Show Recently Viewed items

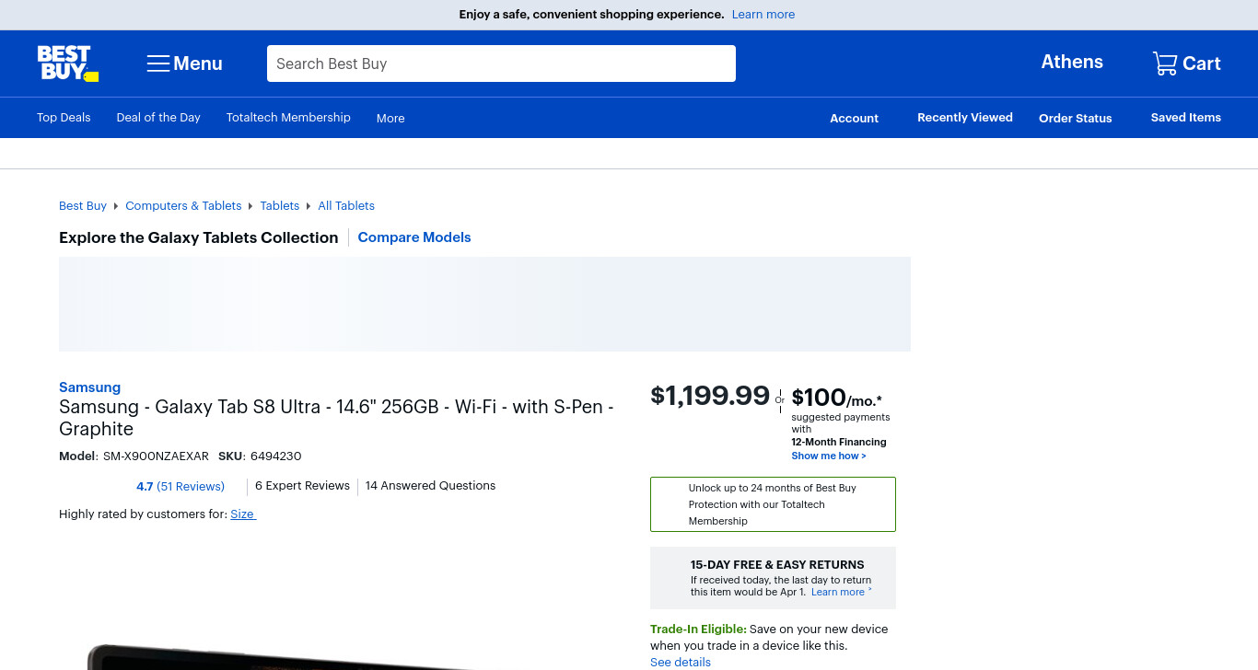tap(965, 117)
